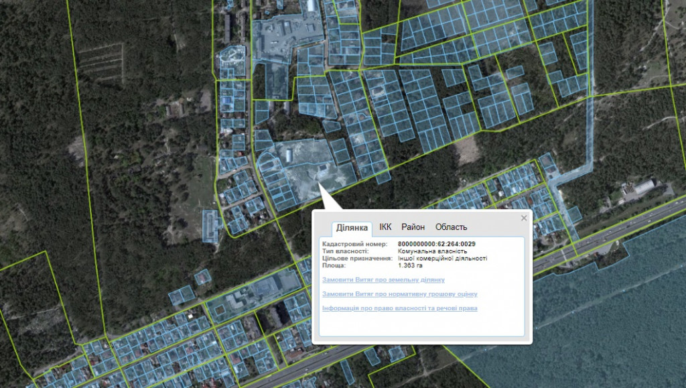Click the area value 1.363 га

[410, 265]
